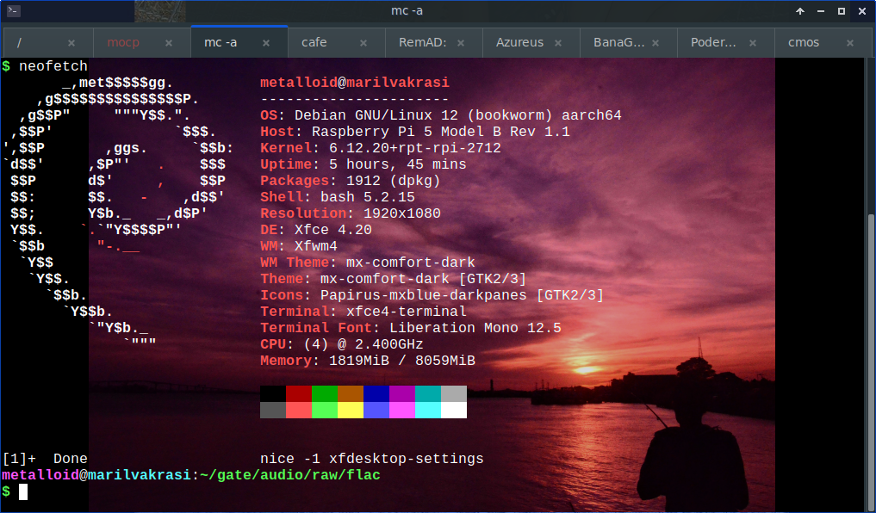Shade window with the up arrow button
Screen dimensions: 876x513
click(800, 11)
